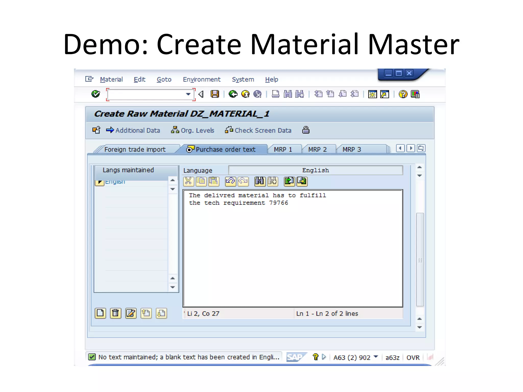The width and height of the screenshot is (523, 392).
Task: Click the green Enter checkmark icon
Action: tap(96, 94)
